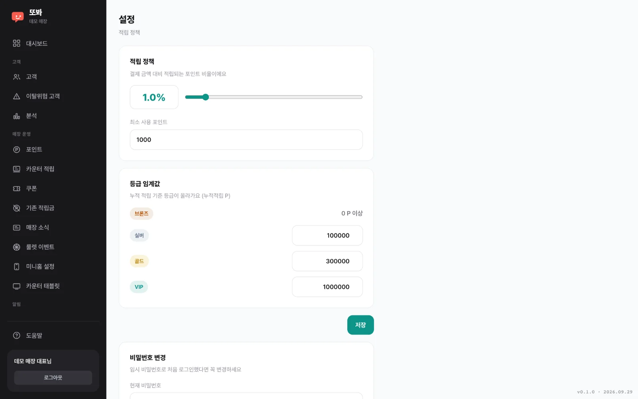Image resolution: width=638 pixels, height=399 pixels.
Task: Click the 포인트 P icon
Action: [x=16, y=150]
